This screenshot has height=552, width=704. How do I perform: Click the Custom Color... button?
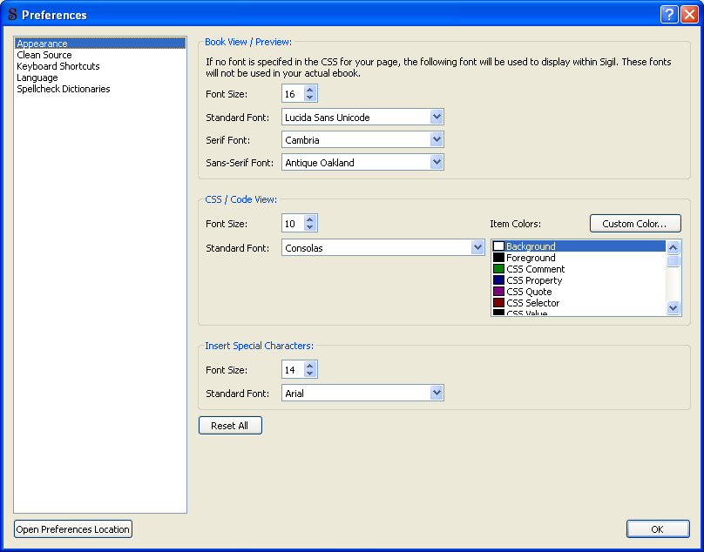pyautogui.click(x=635, y=224)
